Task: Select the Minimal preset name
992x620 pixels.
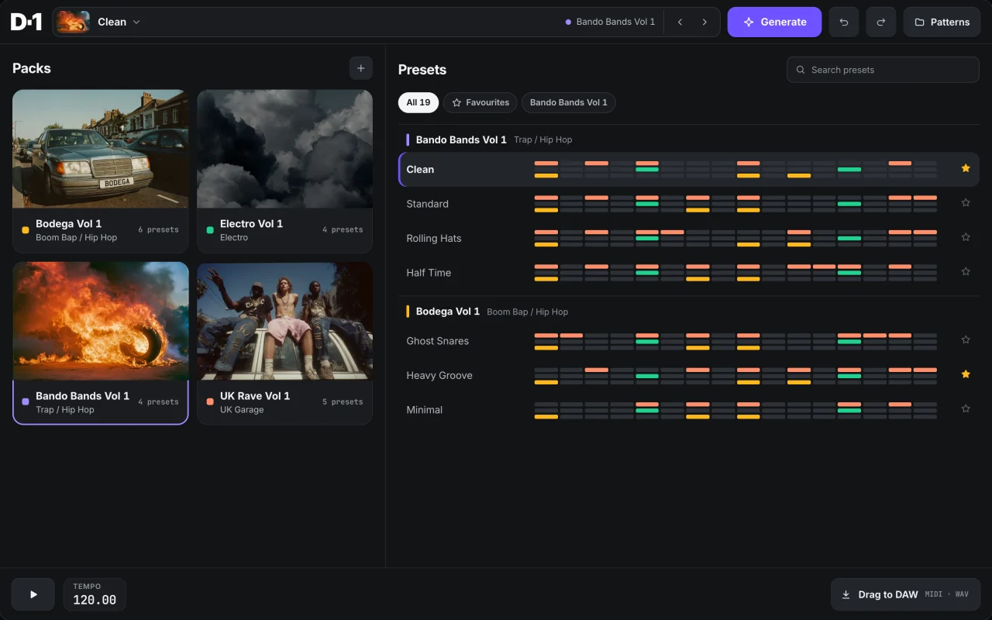Action: tap(425, 410)
